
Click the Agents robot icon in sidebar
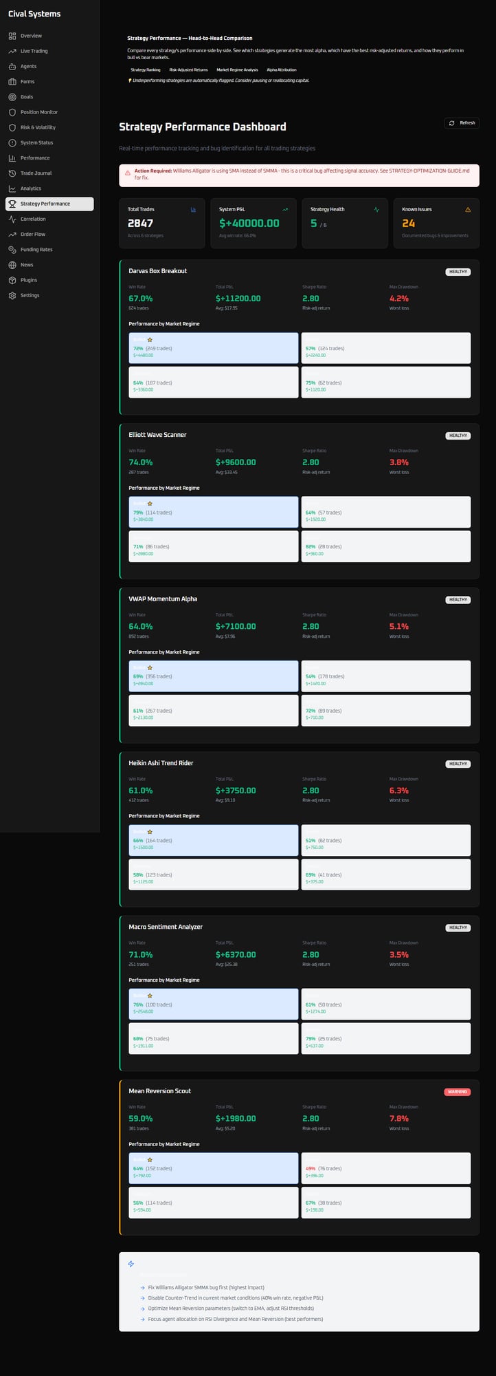pyautogui.click(x=12, y=67)
